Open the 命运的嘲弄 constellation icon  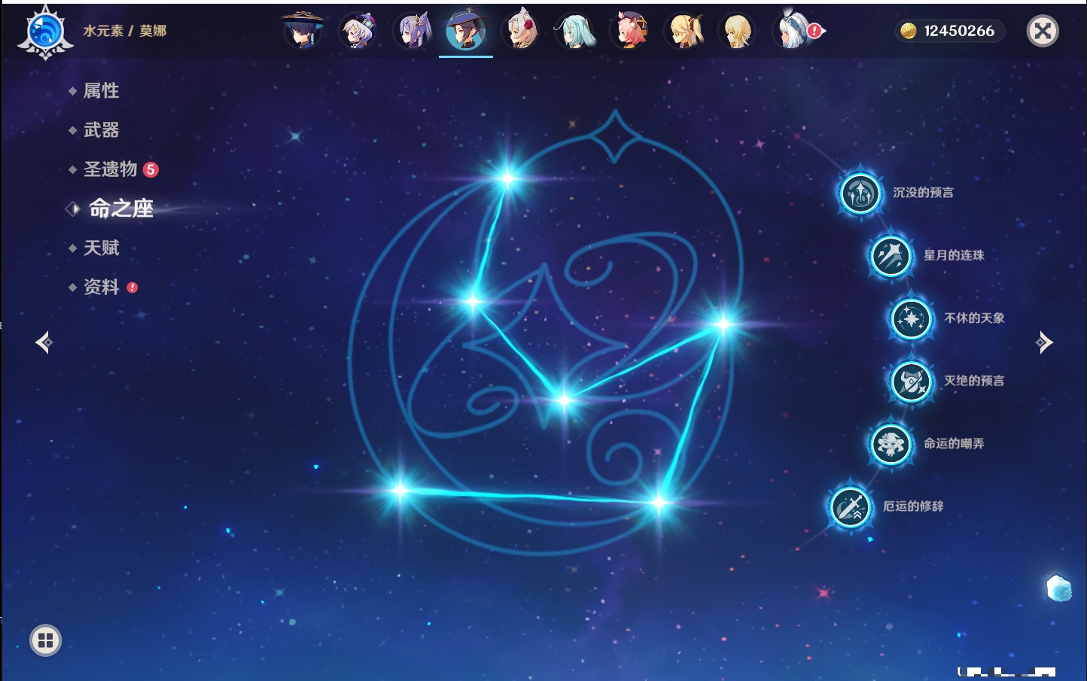891,444
